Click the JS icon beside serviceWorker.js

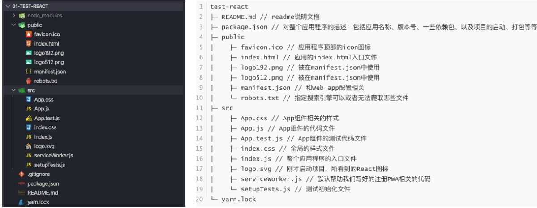(x=29, y=155)
